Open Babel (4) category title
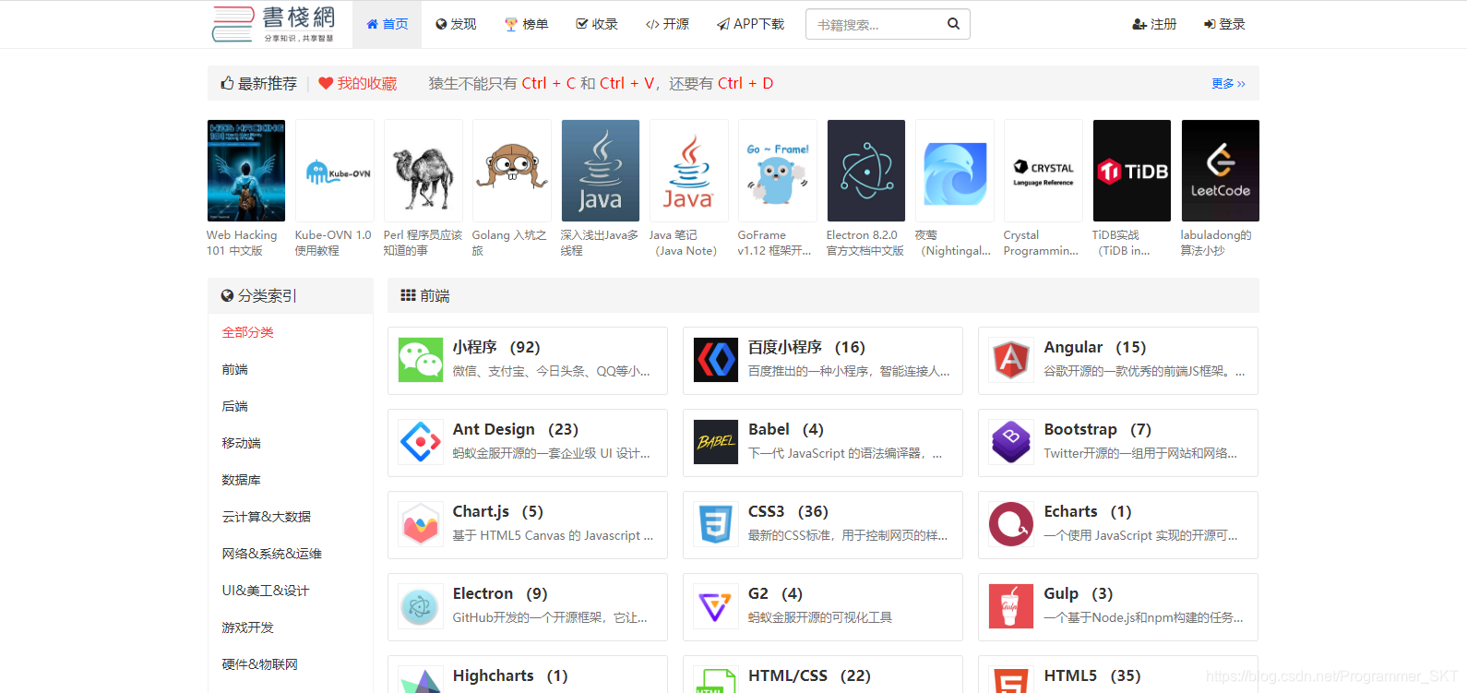Screen dimensions: 1467x693 click(786, 429)
